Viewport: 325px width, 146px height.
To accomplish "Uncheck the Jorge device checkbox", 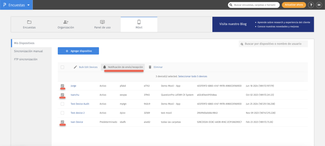I will pyautogui.click(x=63, y=86).
